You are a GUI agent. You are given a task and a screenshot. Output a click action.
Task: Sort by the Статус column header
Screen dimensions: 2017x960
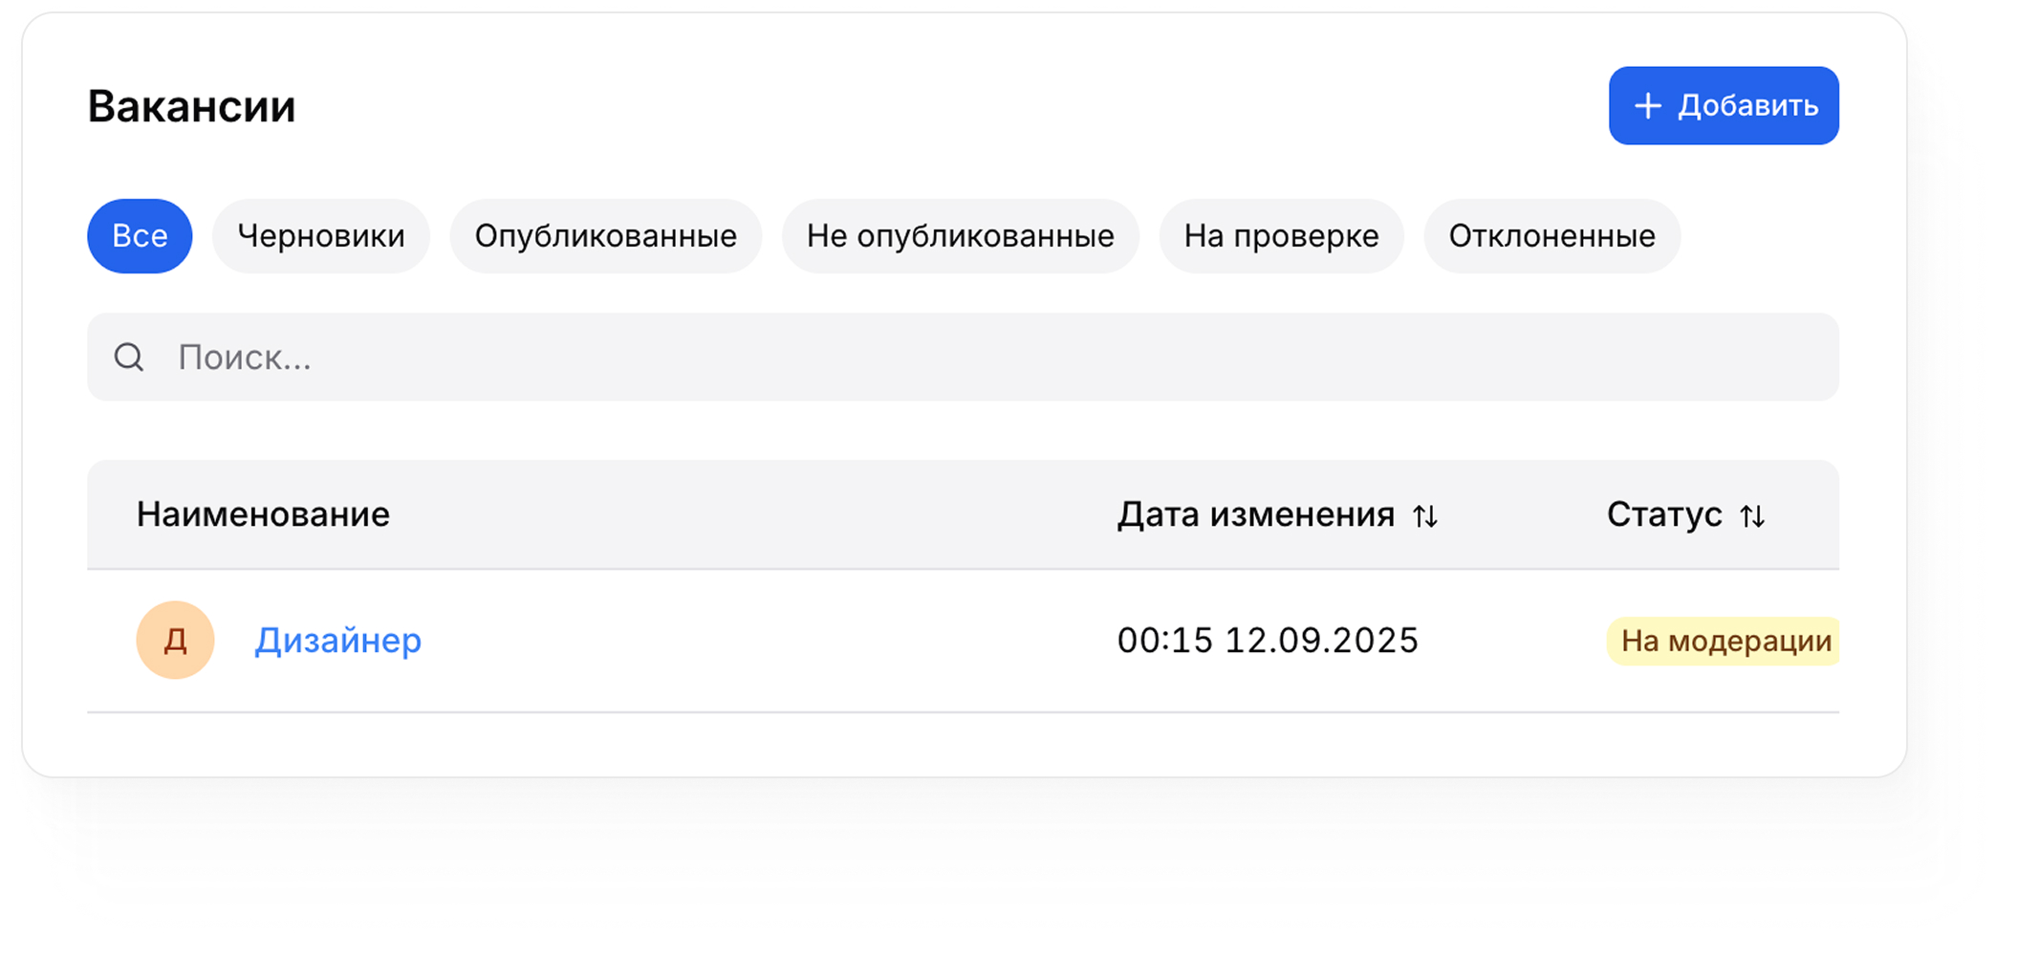point(1663,515)
